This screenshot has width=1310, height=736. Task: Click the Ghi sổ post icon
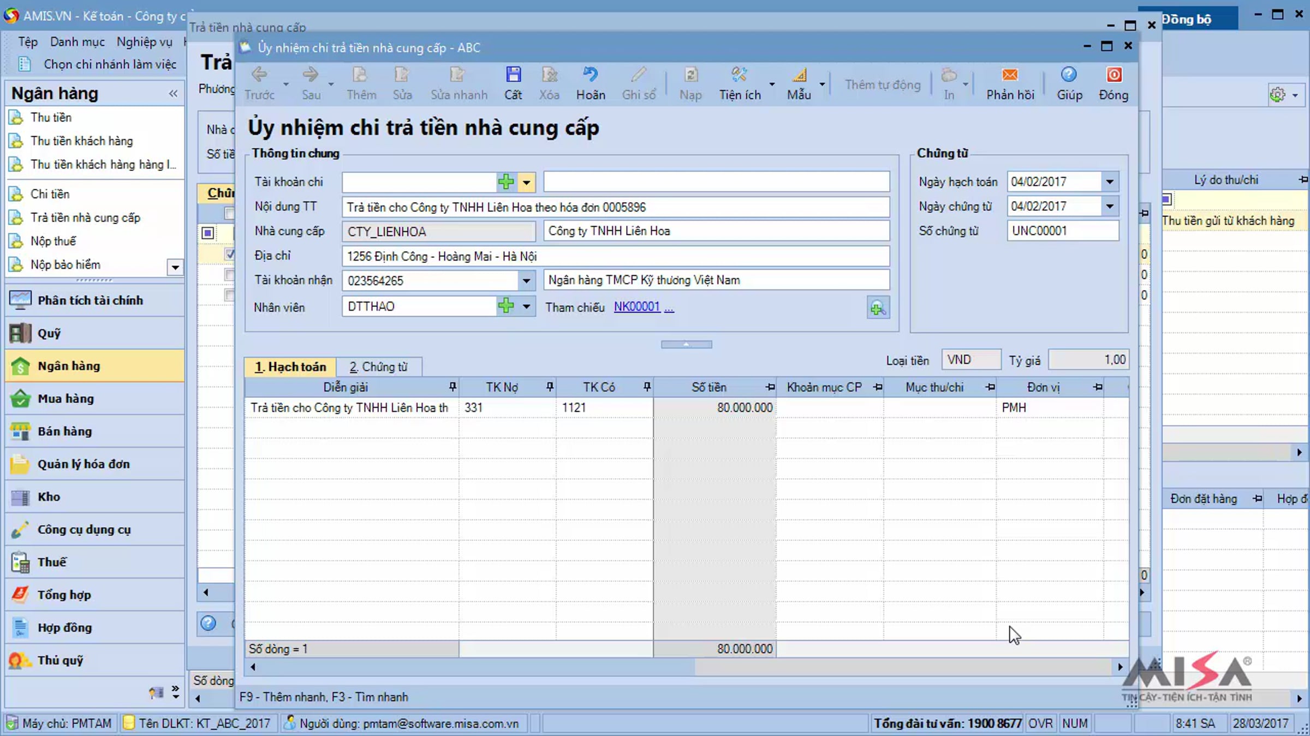pos(639,75)
